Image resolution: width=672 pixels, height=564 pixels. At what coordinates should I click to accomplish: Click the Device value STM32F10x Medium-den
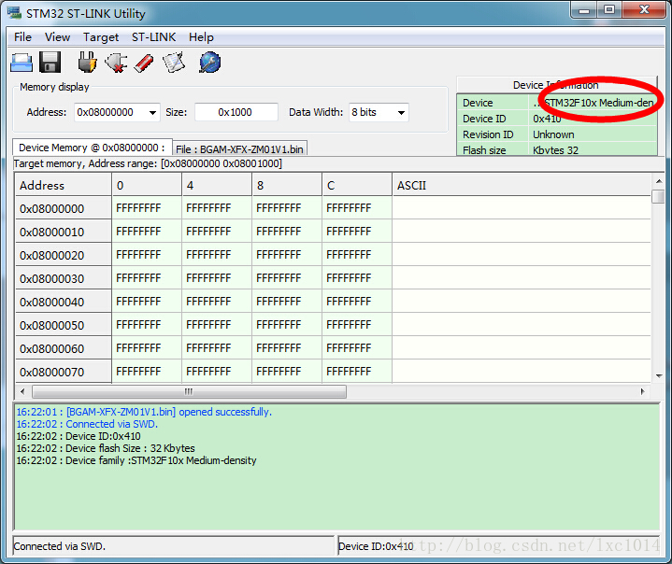point(593,103)
